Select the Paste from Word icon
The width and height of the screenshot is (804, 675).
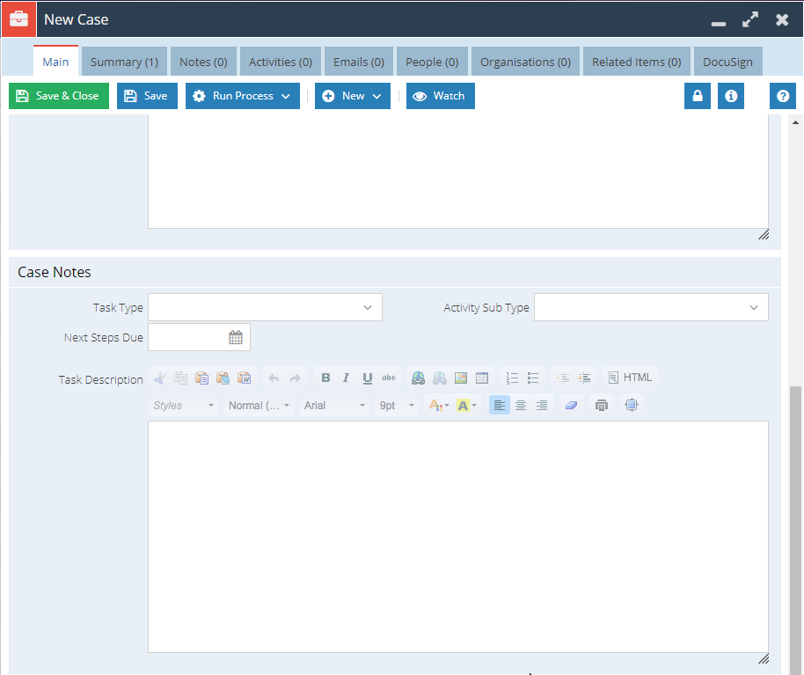244,378
